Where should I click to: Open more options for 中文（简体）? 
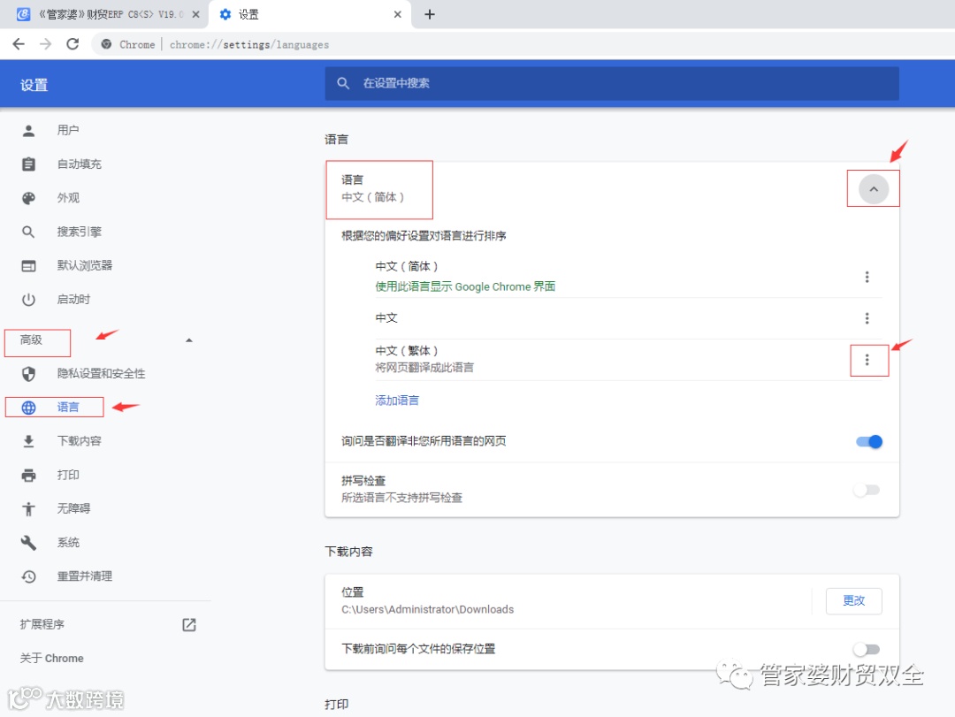pos(867,277)
